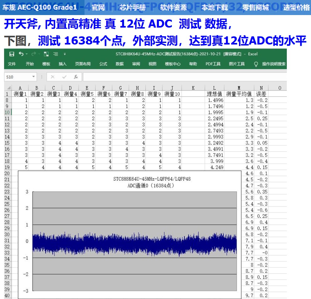The width and height of the screenshot is (311, 299).
Task: Select column F header
Action: pos(104,88)
